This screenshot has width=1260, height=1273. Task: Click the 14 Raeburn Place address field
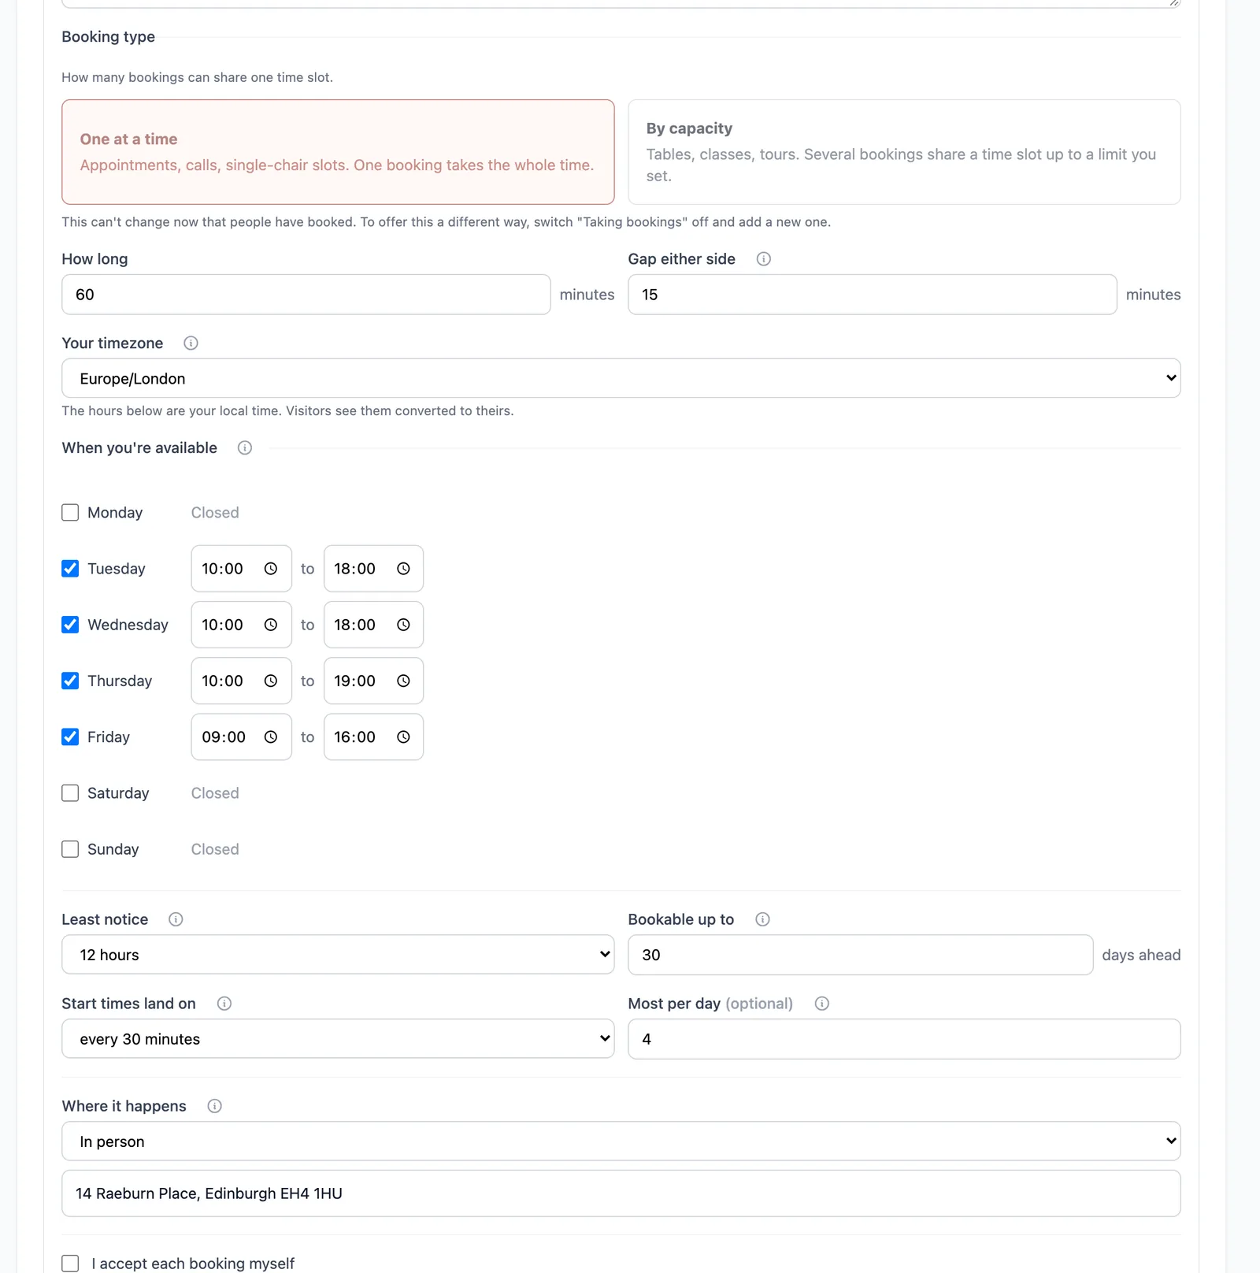point(621,1193)
